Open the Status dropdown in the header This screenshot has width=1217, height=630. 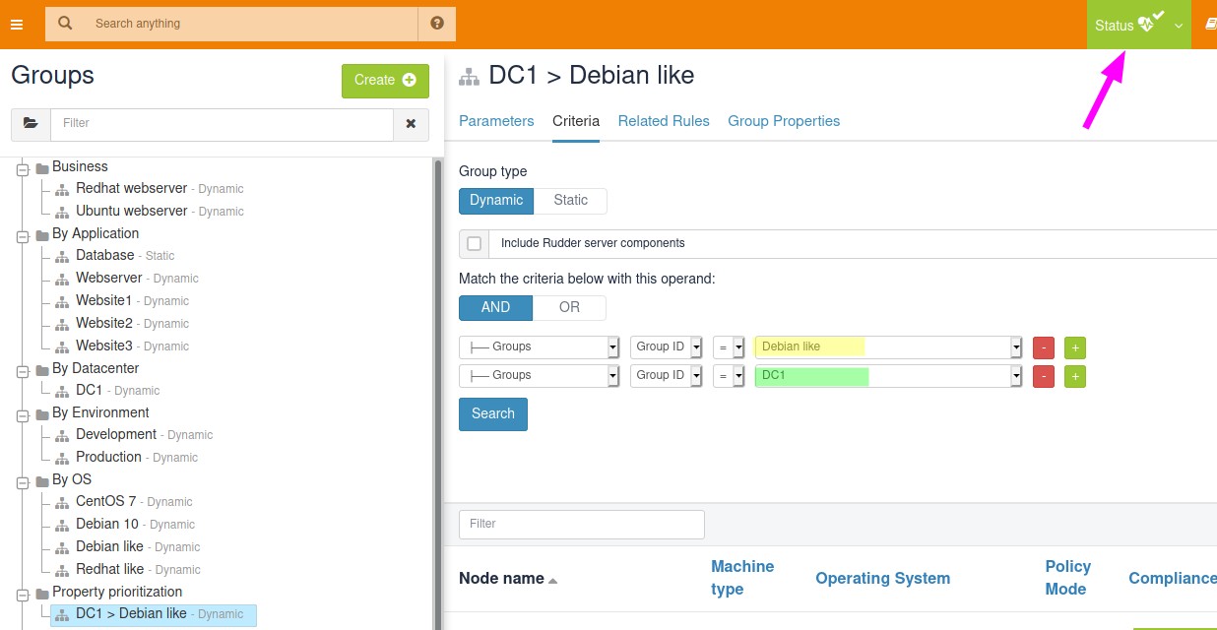pos(1138,25)
